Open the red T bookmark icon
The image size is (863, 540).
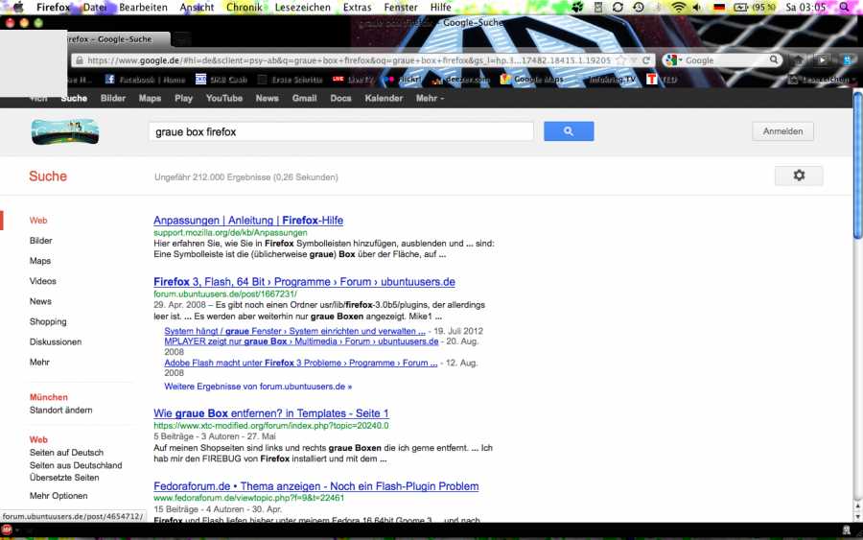(x=652, y=80)
